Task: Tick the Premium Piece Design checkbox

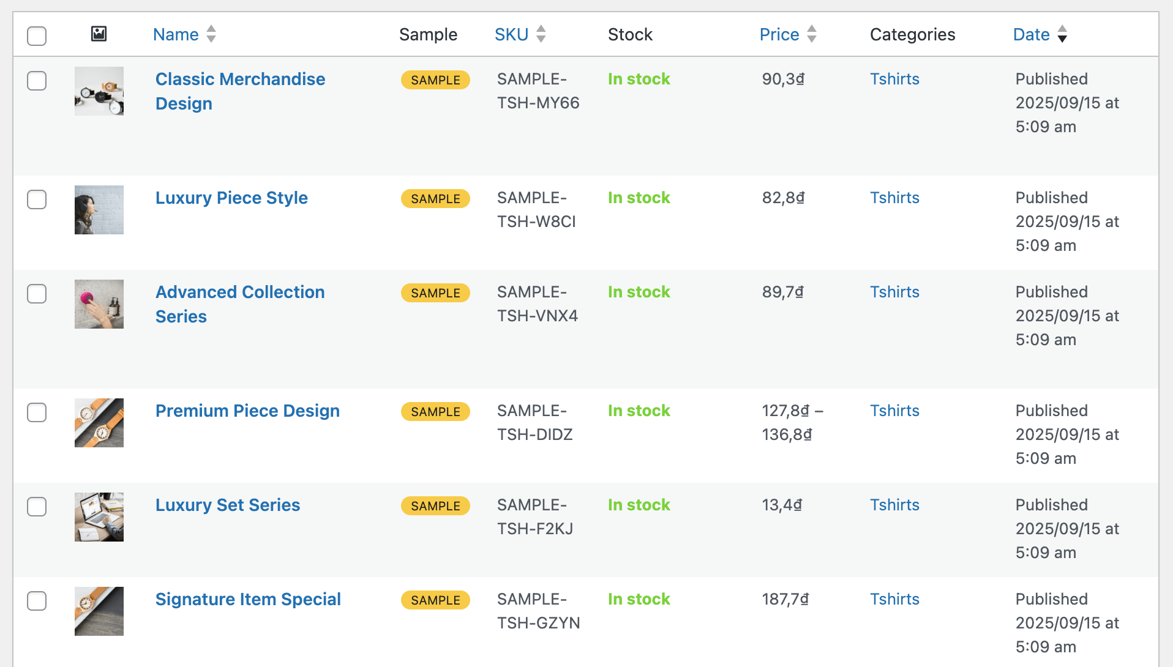Action: pos(37,412)
